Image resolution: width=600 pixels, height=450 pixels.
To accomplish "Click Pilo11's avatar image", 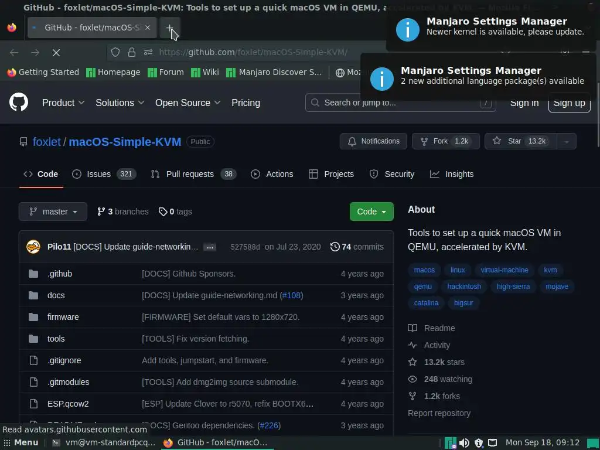I will (x=33, y=247).
